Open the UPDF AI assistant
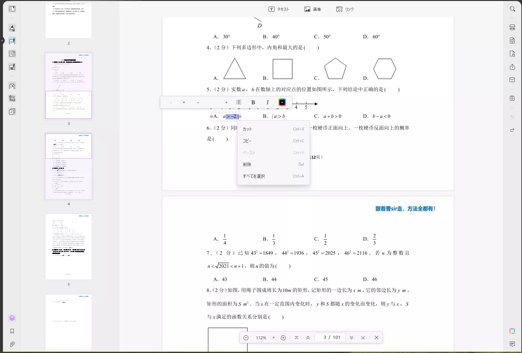 coord(512,331)
